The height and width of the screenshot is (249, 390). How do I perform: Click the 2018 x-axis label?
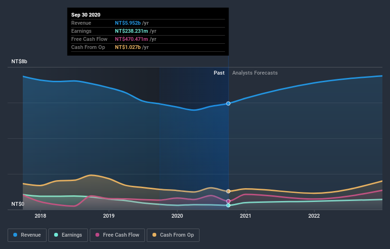(40, 216)
